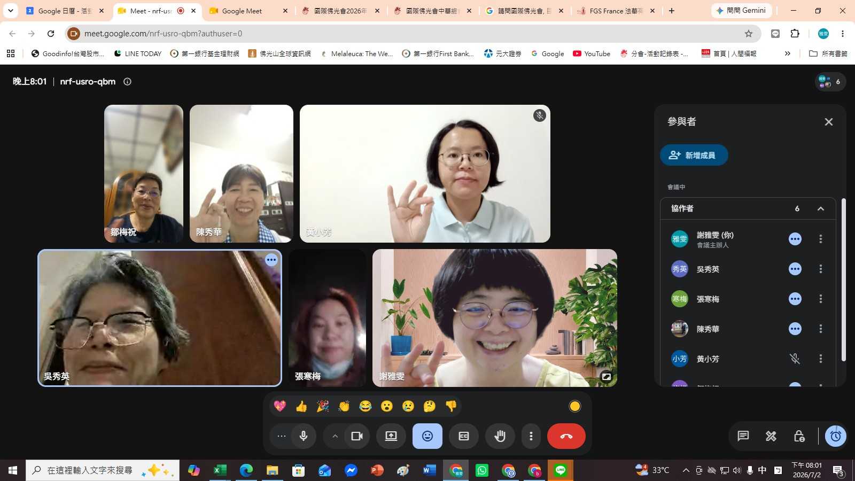
Task: Reload the Meet page
Action: (51, 34)
